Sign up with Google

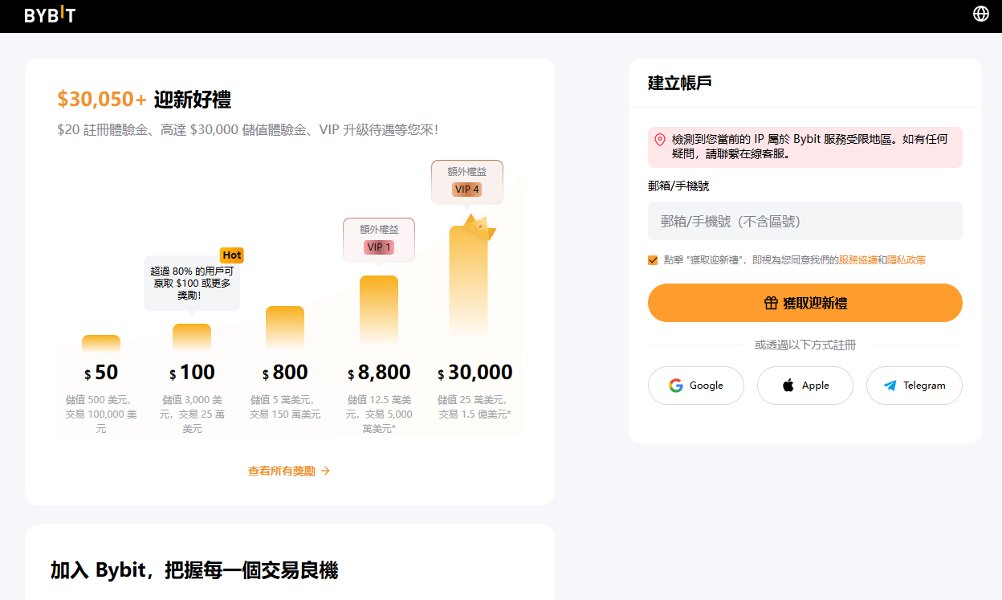[696, 386]
